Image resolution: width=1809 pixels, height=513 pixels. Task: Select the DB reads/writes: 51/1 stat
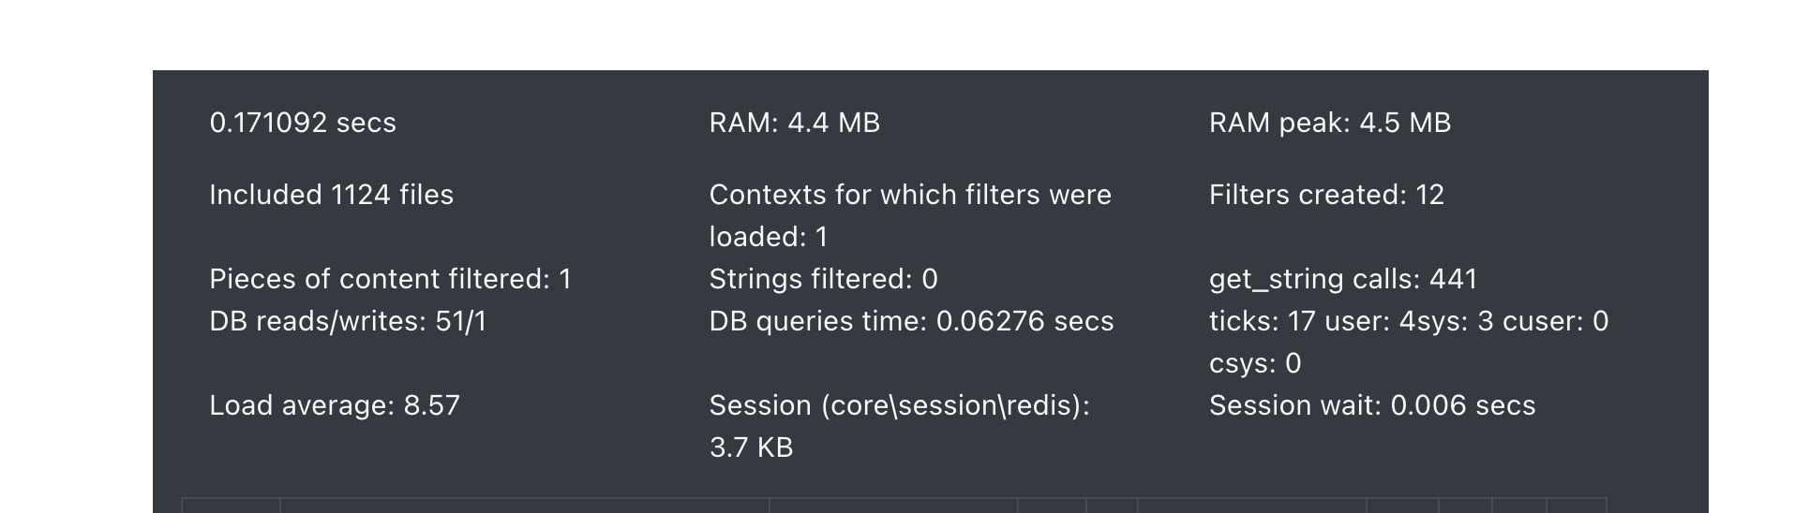coord(348,321)
